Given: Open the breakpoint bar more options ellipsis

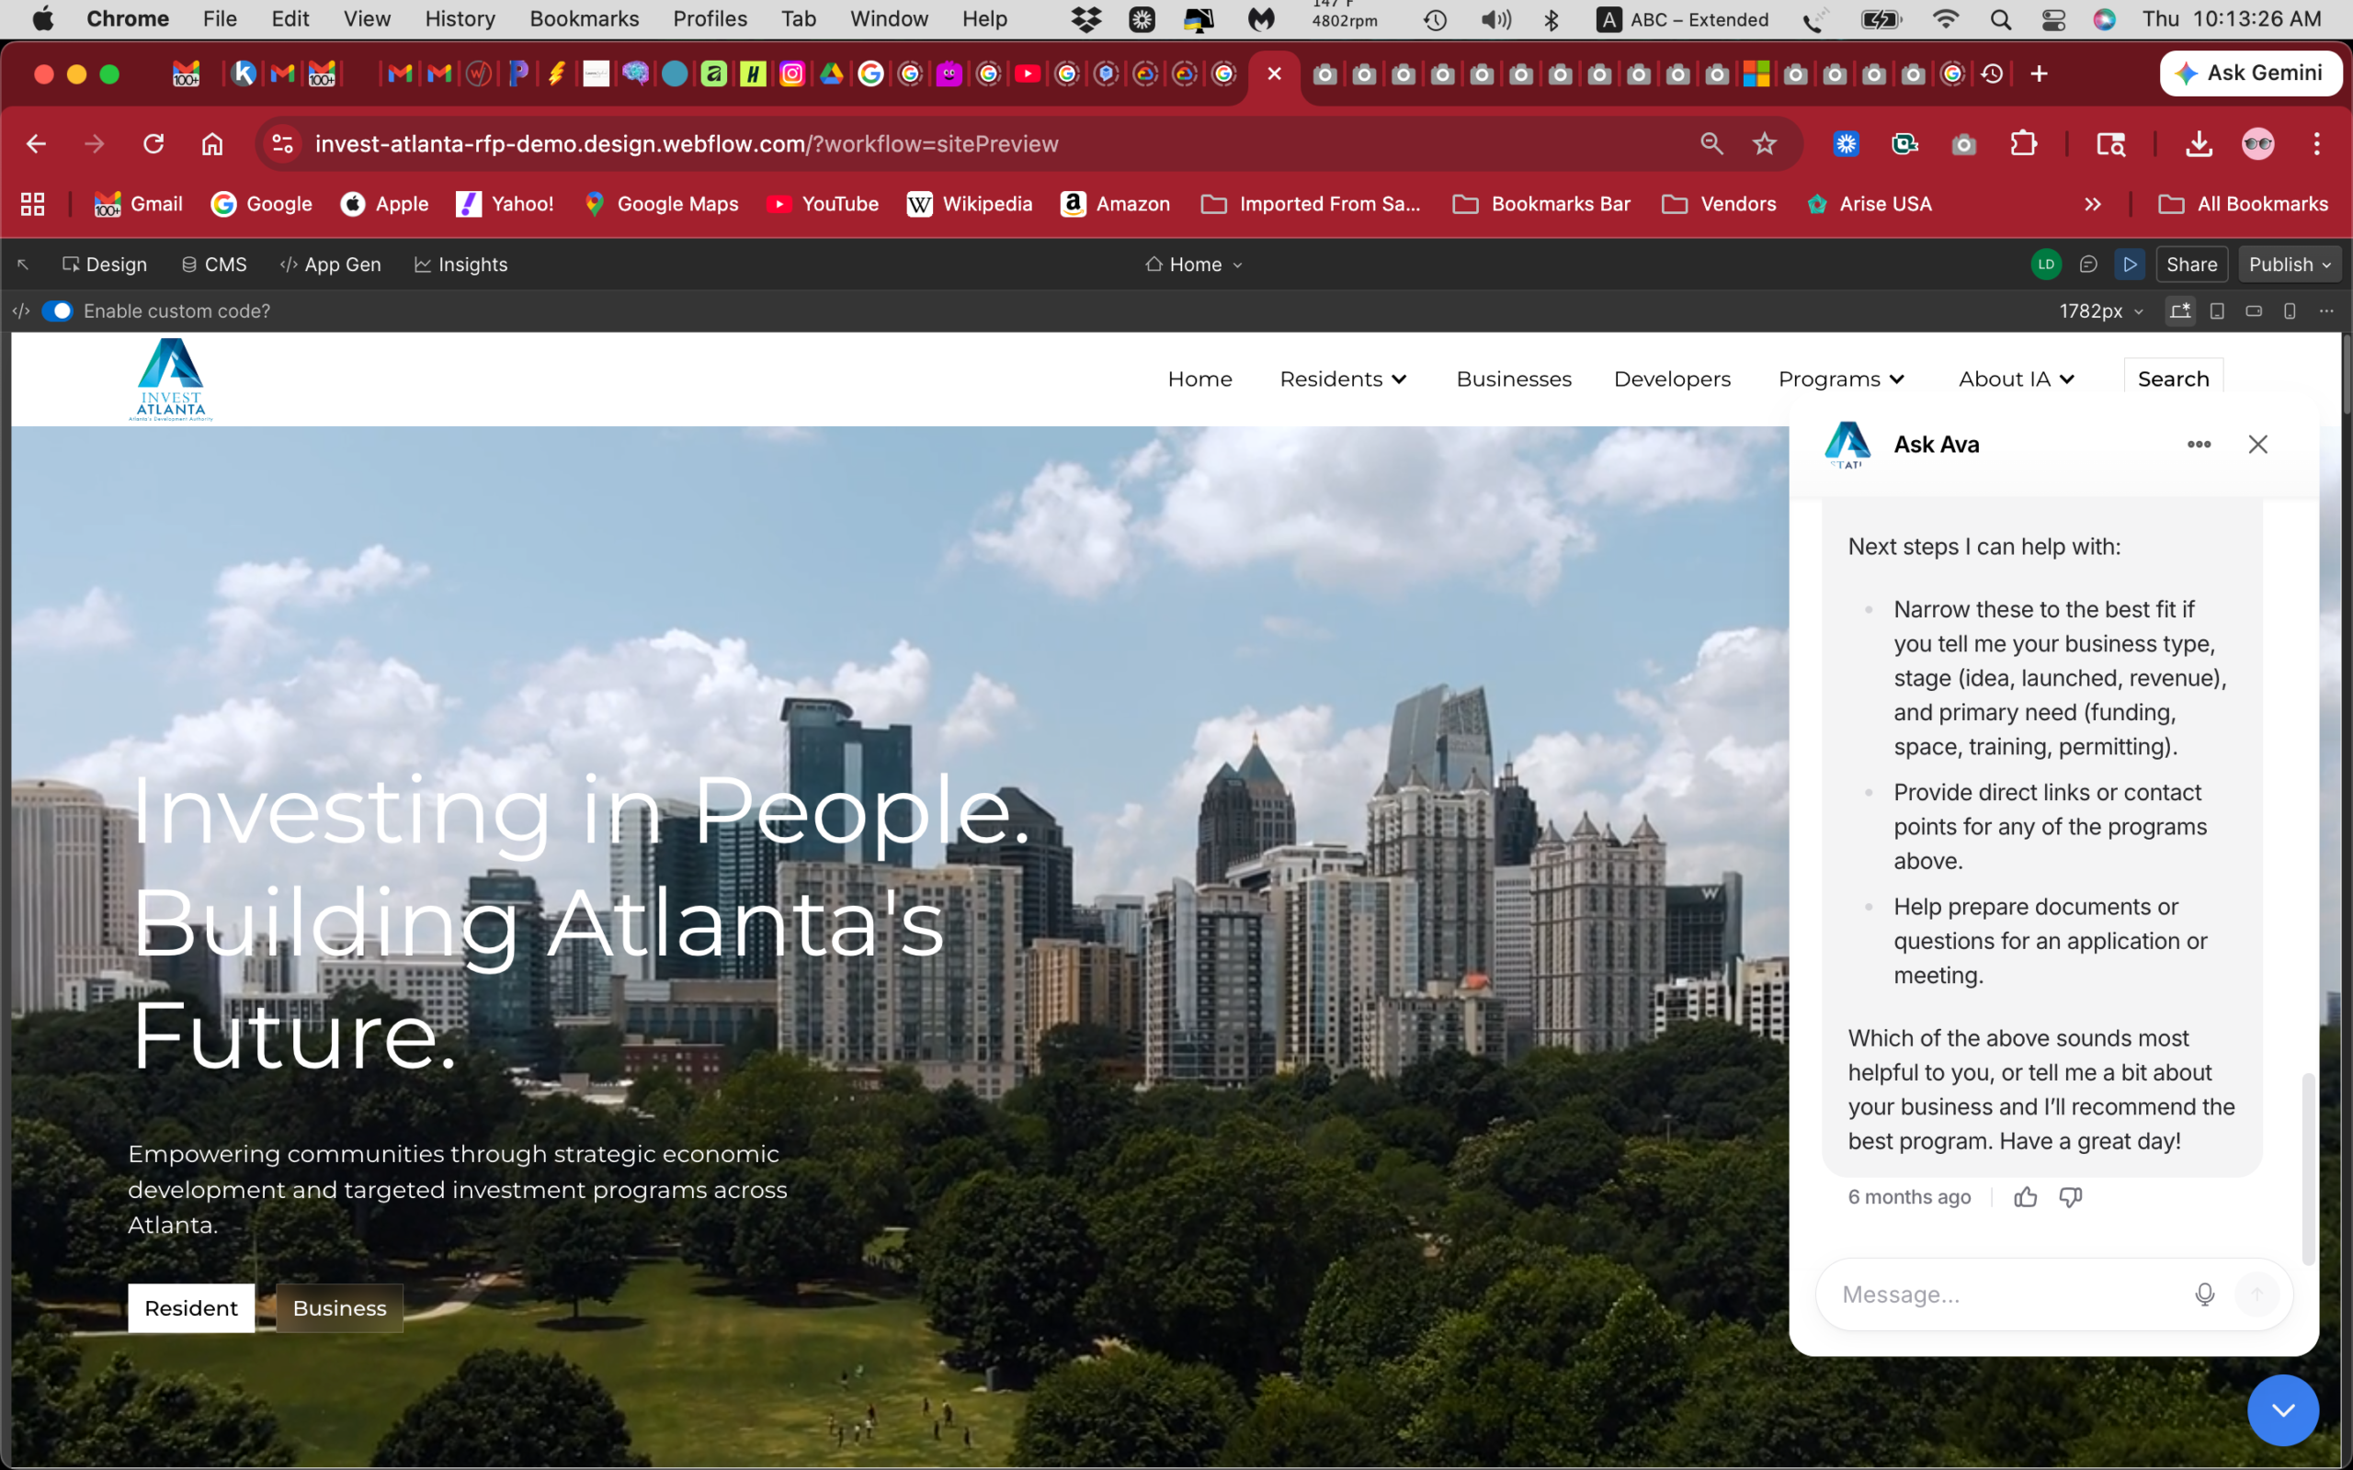Looking at the screenshot, I should tap(2325, 311).
